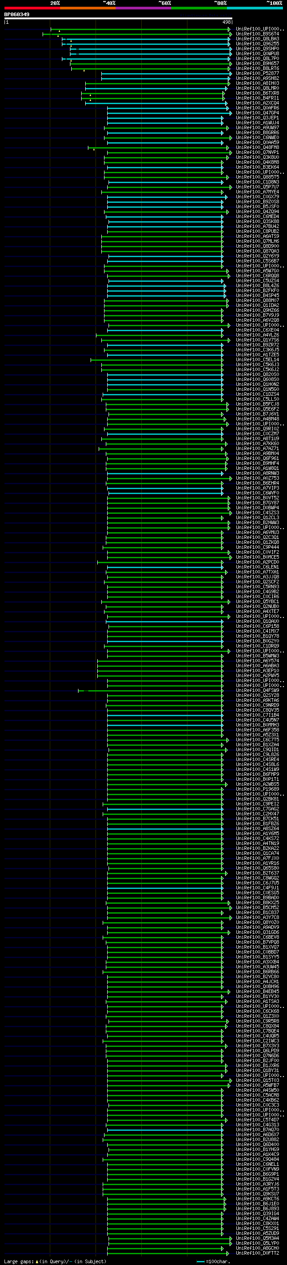The width and height of the screenshot is (287, 1265).
Task: Select the UniRef100_A8IH03 label
Action: (257, 83)
